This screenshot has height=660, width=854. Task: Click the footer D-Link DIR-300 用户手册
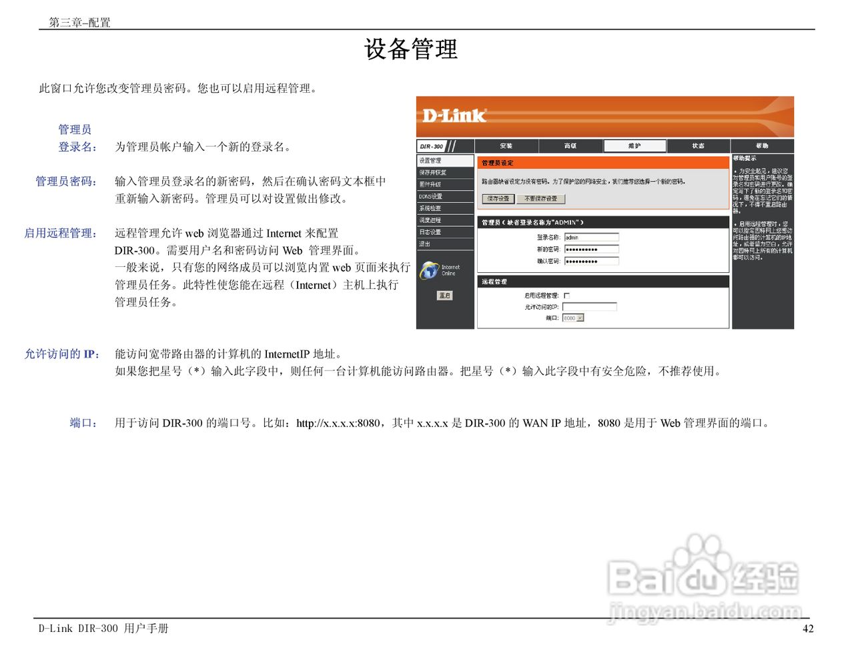pos(103,629)
